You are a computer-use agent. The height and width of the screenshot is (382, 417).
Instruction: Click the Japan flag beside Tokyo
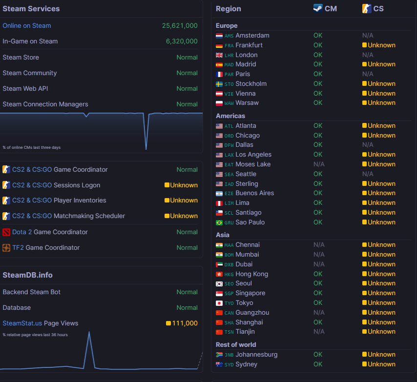[x=219, y=303]
